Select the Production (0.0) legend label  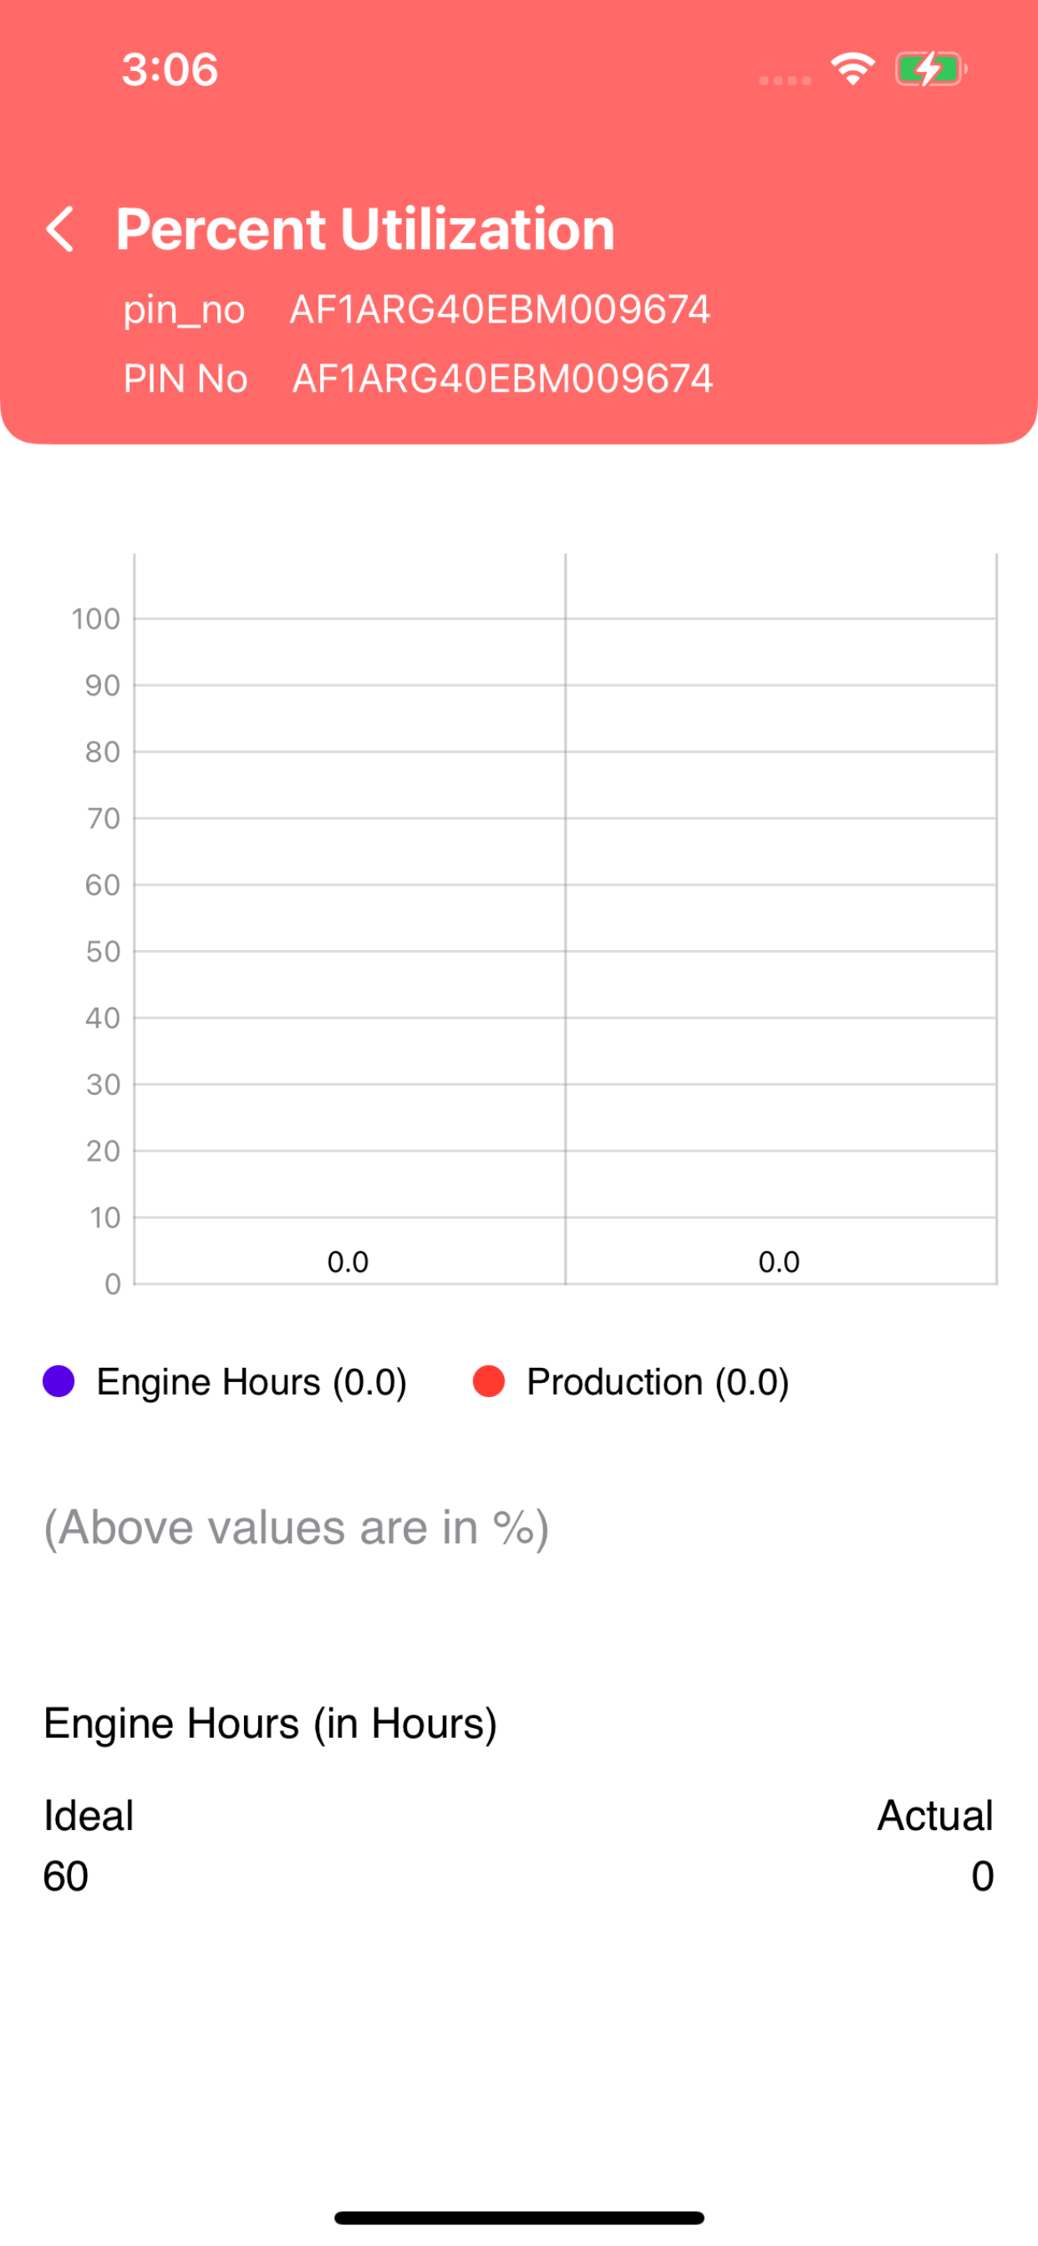click(x=658, y=1382)
